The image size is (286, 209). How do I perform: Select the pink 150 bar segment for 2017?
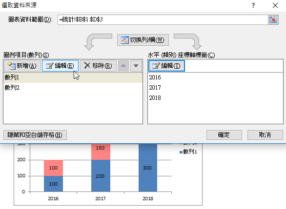click(x=101, y=152)
